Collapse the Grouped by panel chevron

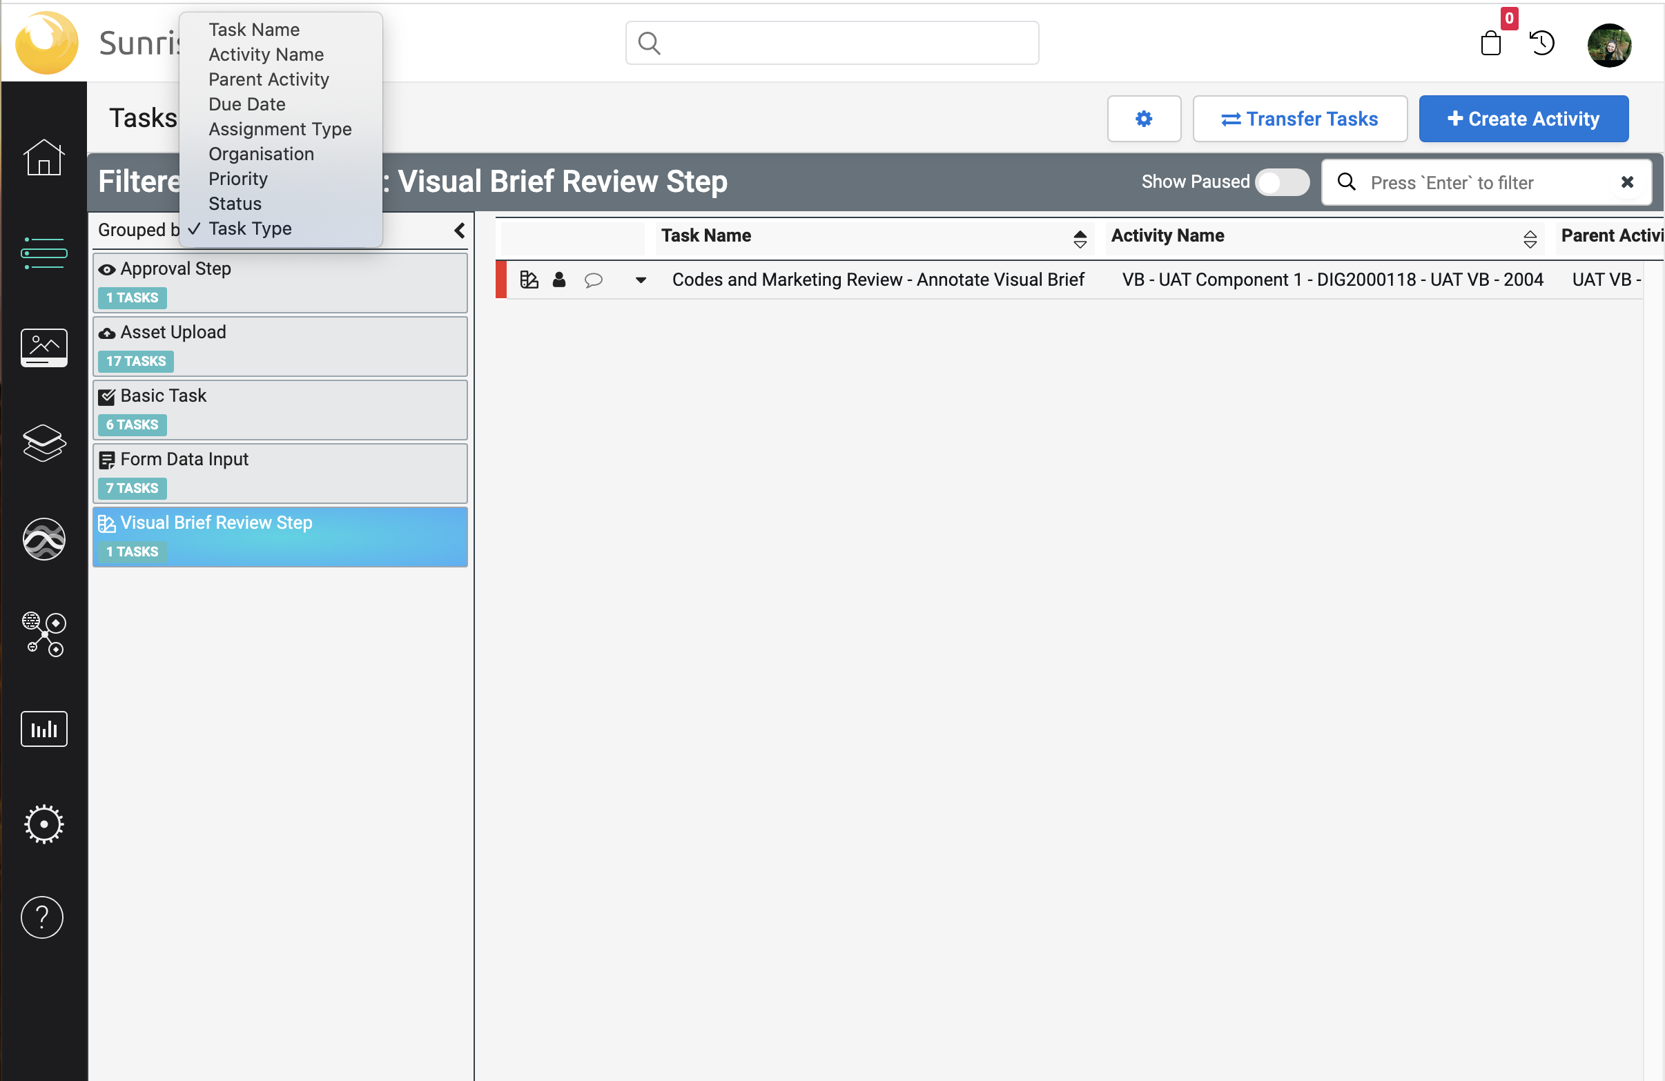(459, 230)
